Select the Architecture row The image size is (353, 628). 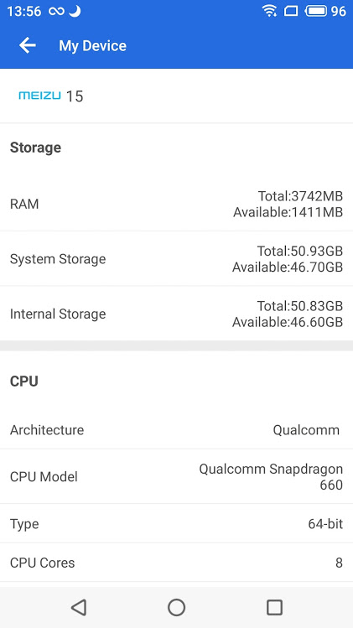pyautogui.click(x=176, y=430)
